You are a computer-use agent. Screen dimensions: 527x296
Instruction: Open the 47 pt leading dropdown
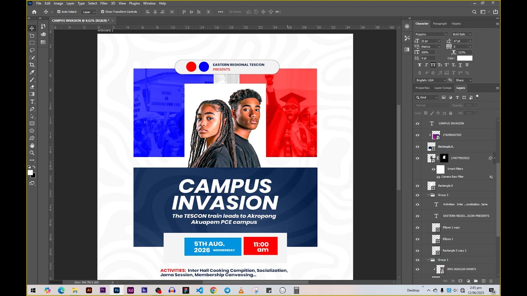[x=470, y=41]
